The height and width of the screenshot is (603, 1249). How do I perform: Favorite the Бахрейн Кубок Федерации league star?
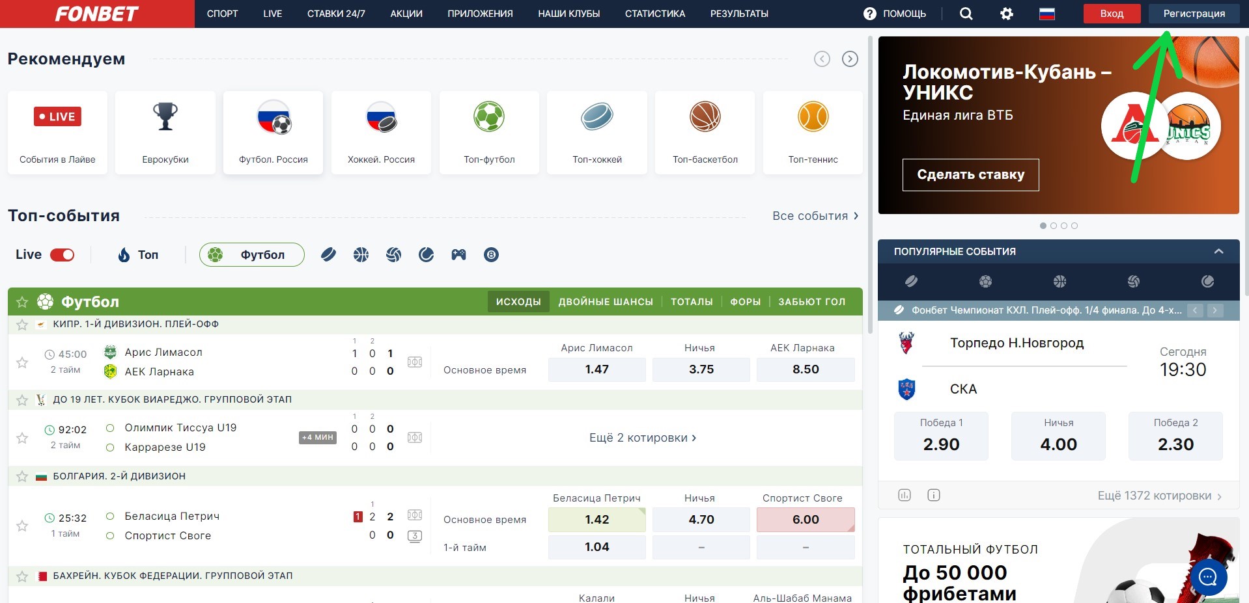[22, 576]
